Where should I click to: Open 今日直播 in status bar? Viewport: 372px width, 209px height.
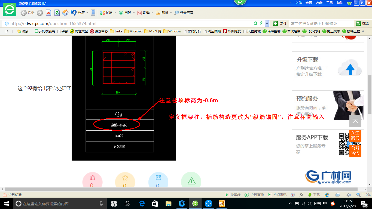click(x=254, y=195)
